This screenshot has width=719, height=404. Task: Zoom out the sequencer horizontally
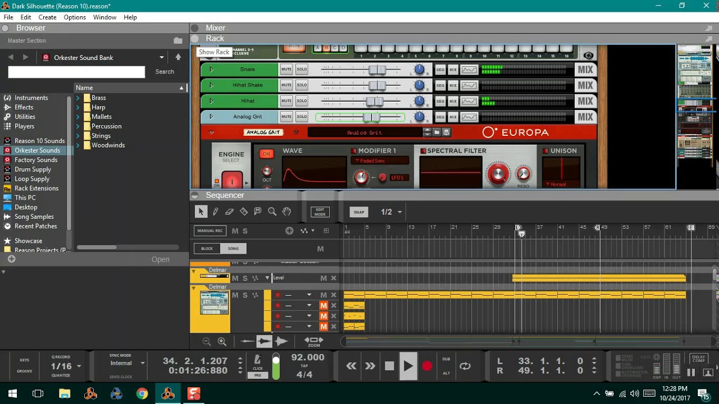pyautogui.click(x=207, y=341)
